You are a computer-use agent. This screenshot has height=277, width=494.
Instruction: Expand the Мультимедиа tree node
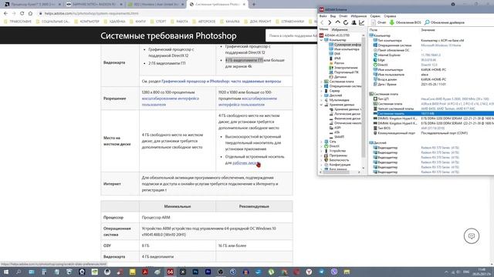tap(322, 100)
